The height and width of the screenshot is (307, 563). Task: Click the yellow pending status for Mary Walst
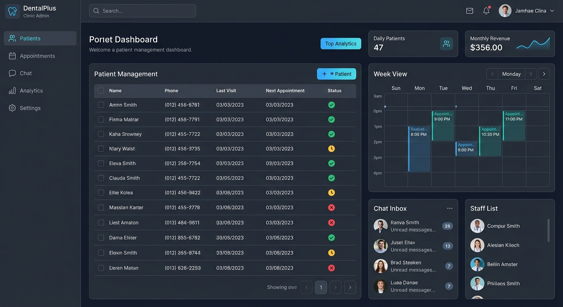(331, 149)
